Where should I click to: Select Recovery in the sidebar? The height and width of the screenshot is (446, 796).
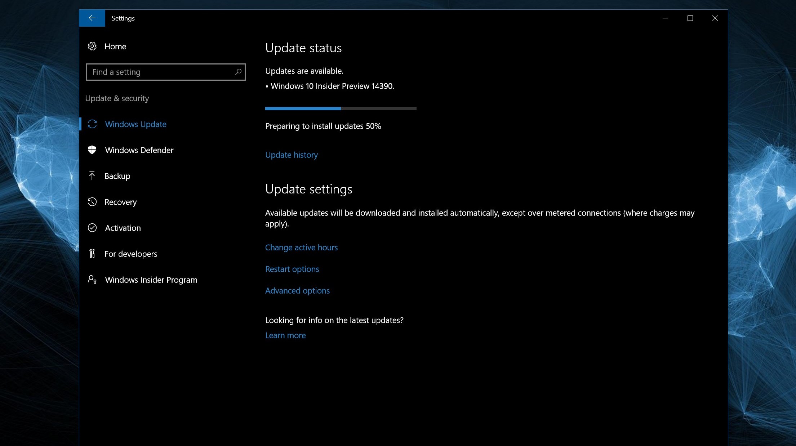pos(120,202)
